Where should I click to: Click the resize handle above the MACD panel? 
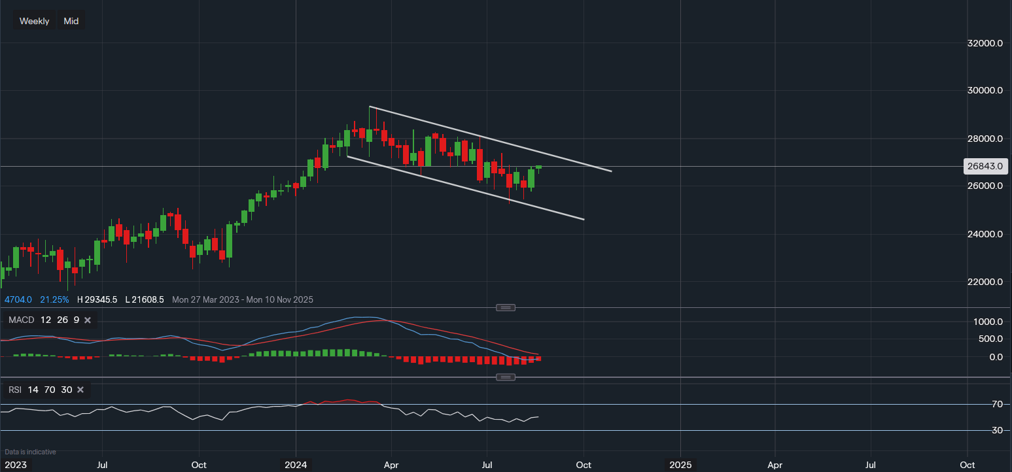pos(506,307)
